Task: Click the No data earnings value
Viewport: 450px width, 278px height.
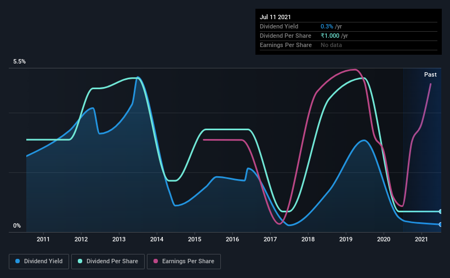Action: (x=331, y=45)
